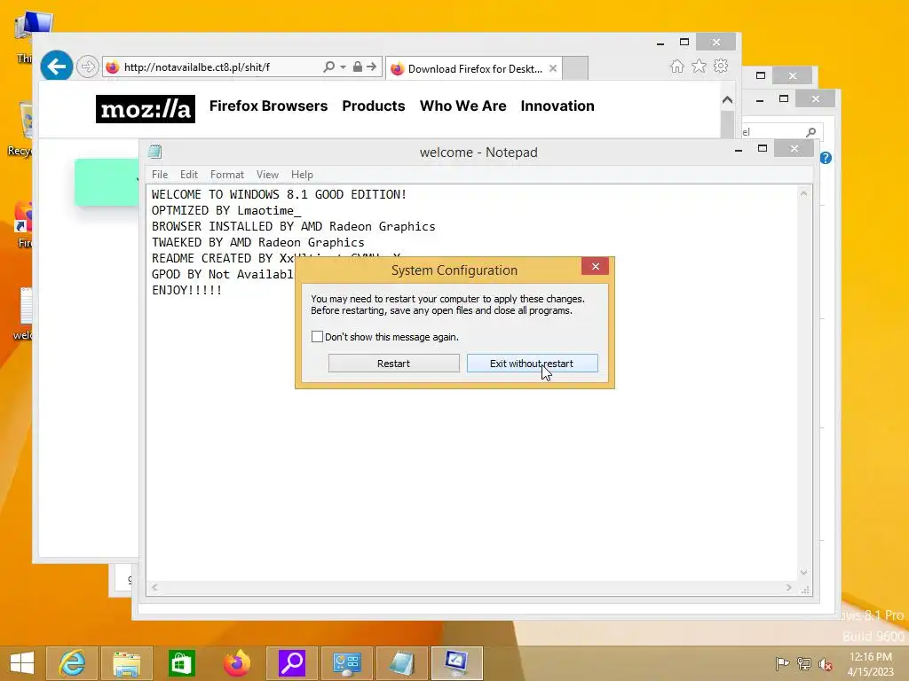The width and height of the screenshot is (909, 681).
Task: Click Internet Explorer's blue back button
Action: coord(57,67)
